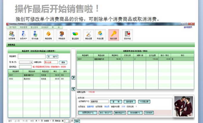Click the 查找商品 search input field
Image resolution: width=203 pixels, height=123 pixels.
(25, 67)
